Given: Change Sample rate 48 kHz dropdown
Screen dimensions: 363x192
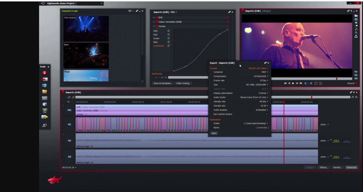Looking at the screenshot, I should (264, 101).
